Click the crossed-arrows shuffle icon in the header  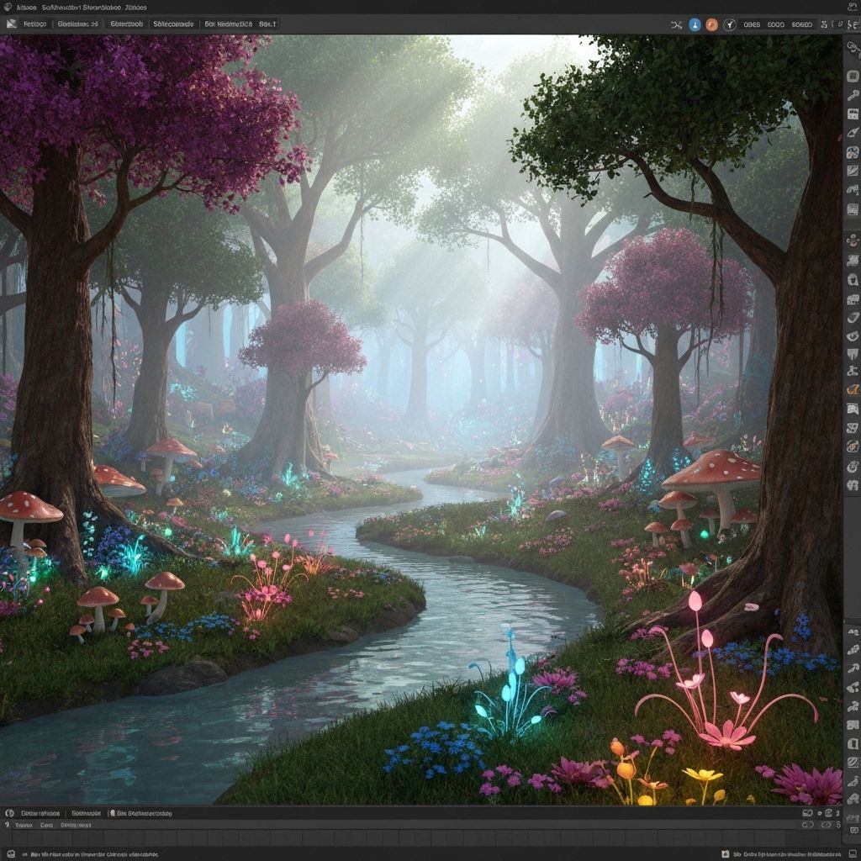676,24
